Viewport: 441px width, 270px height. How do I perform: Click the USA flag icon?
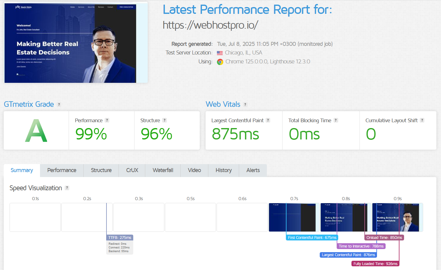coord(220,53)
